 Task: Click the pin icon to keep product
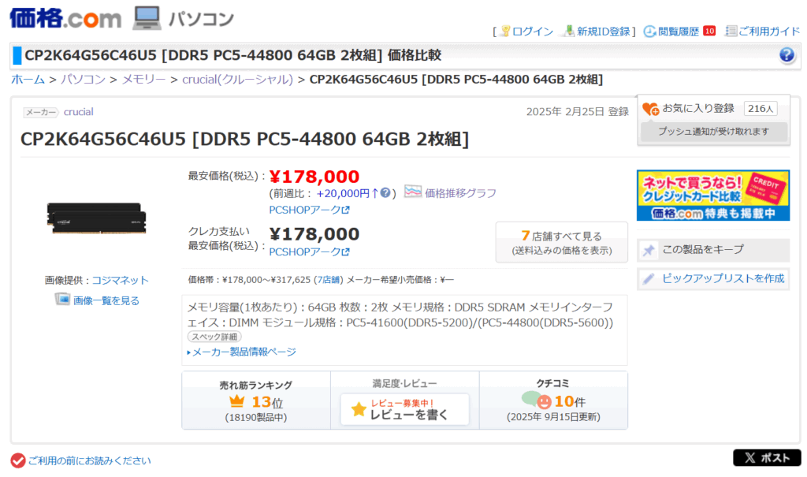(649, 250)
